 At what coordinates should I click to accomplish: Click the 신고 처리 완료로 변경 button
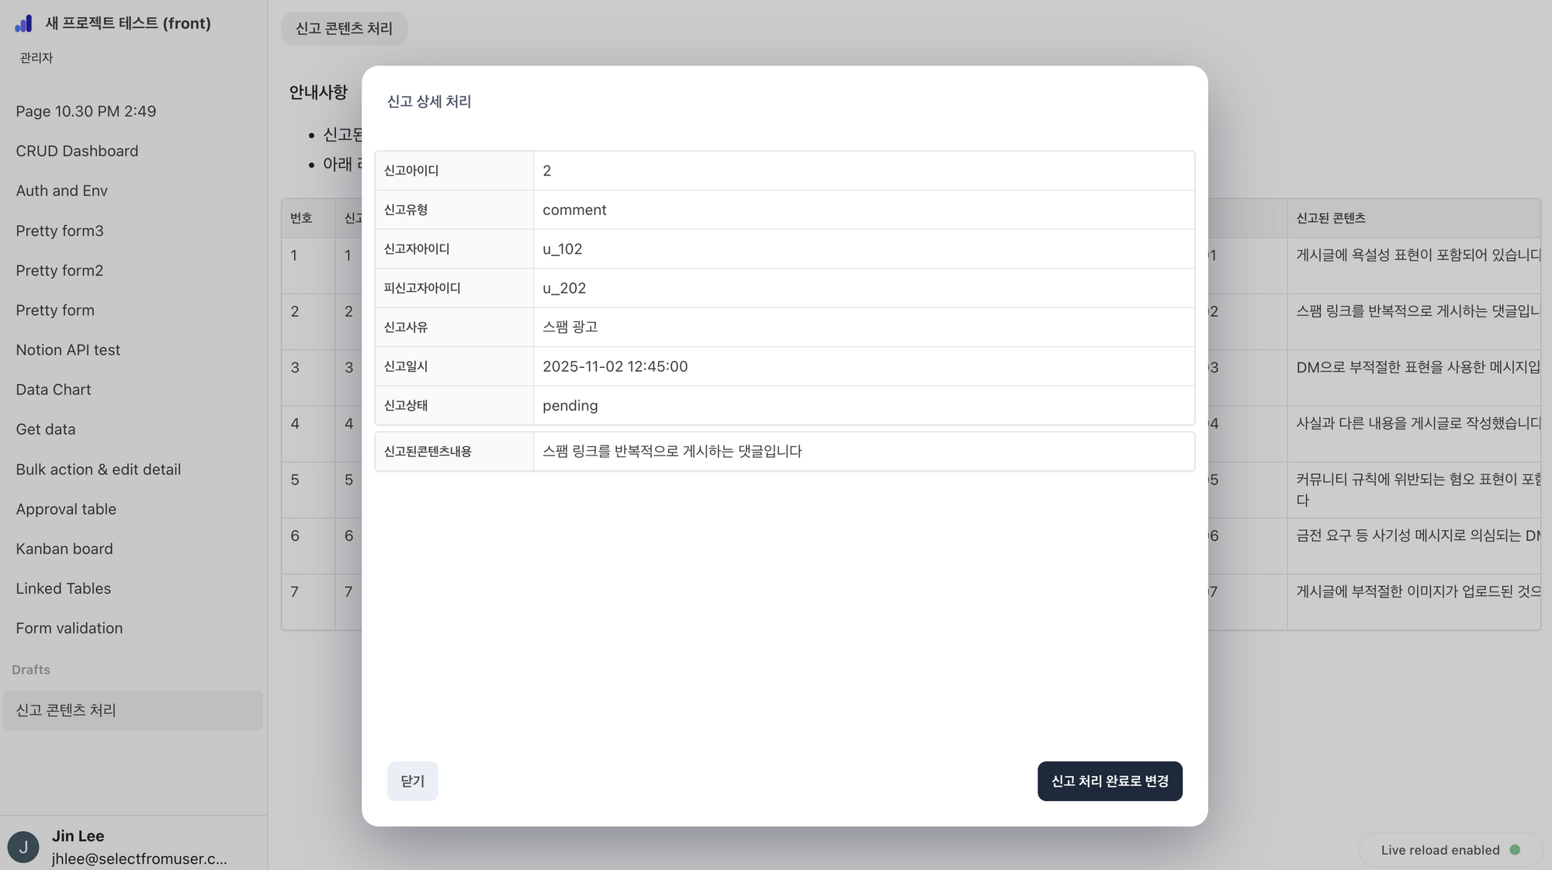1110,781
